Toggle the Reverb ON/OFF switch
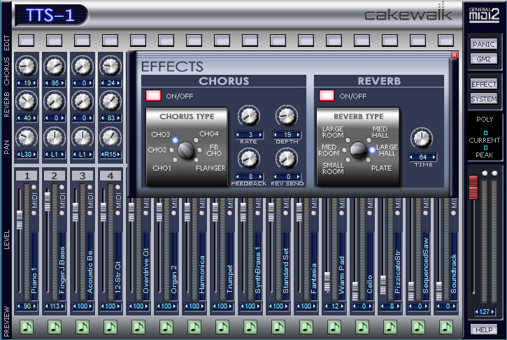 click(x=327, y=96)
